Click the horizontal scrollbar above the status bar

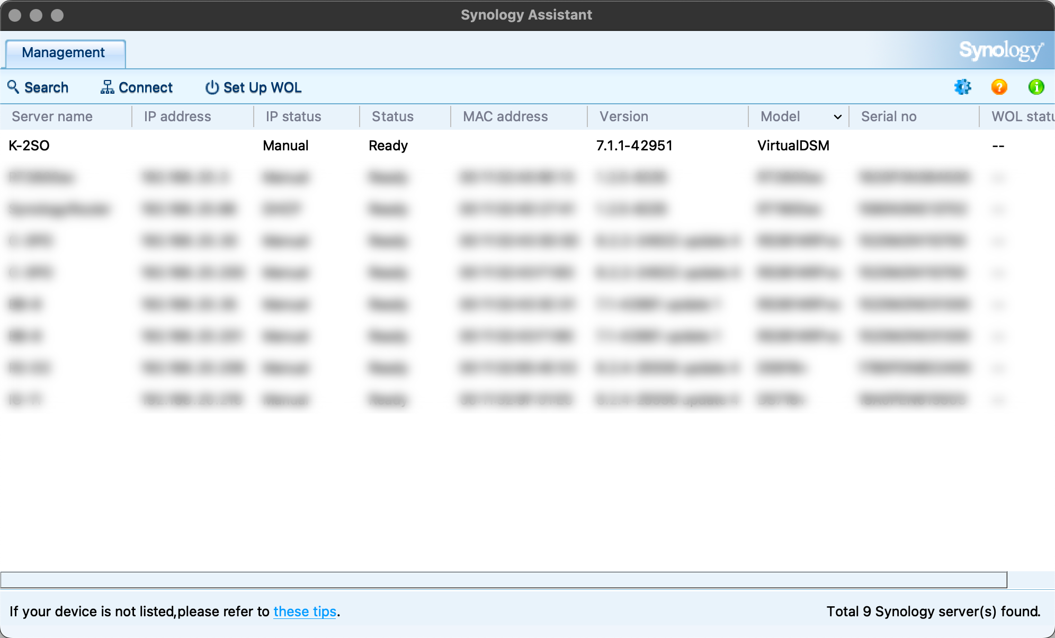pos(503,580)
